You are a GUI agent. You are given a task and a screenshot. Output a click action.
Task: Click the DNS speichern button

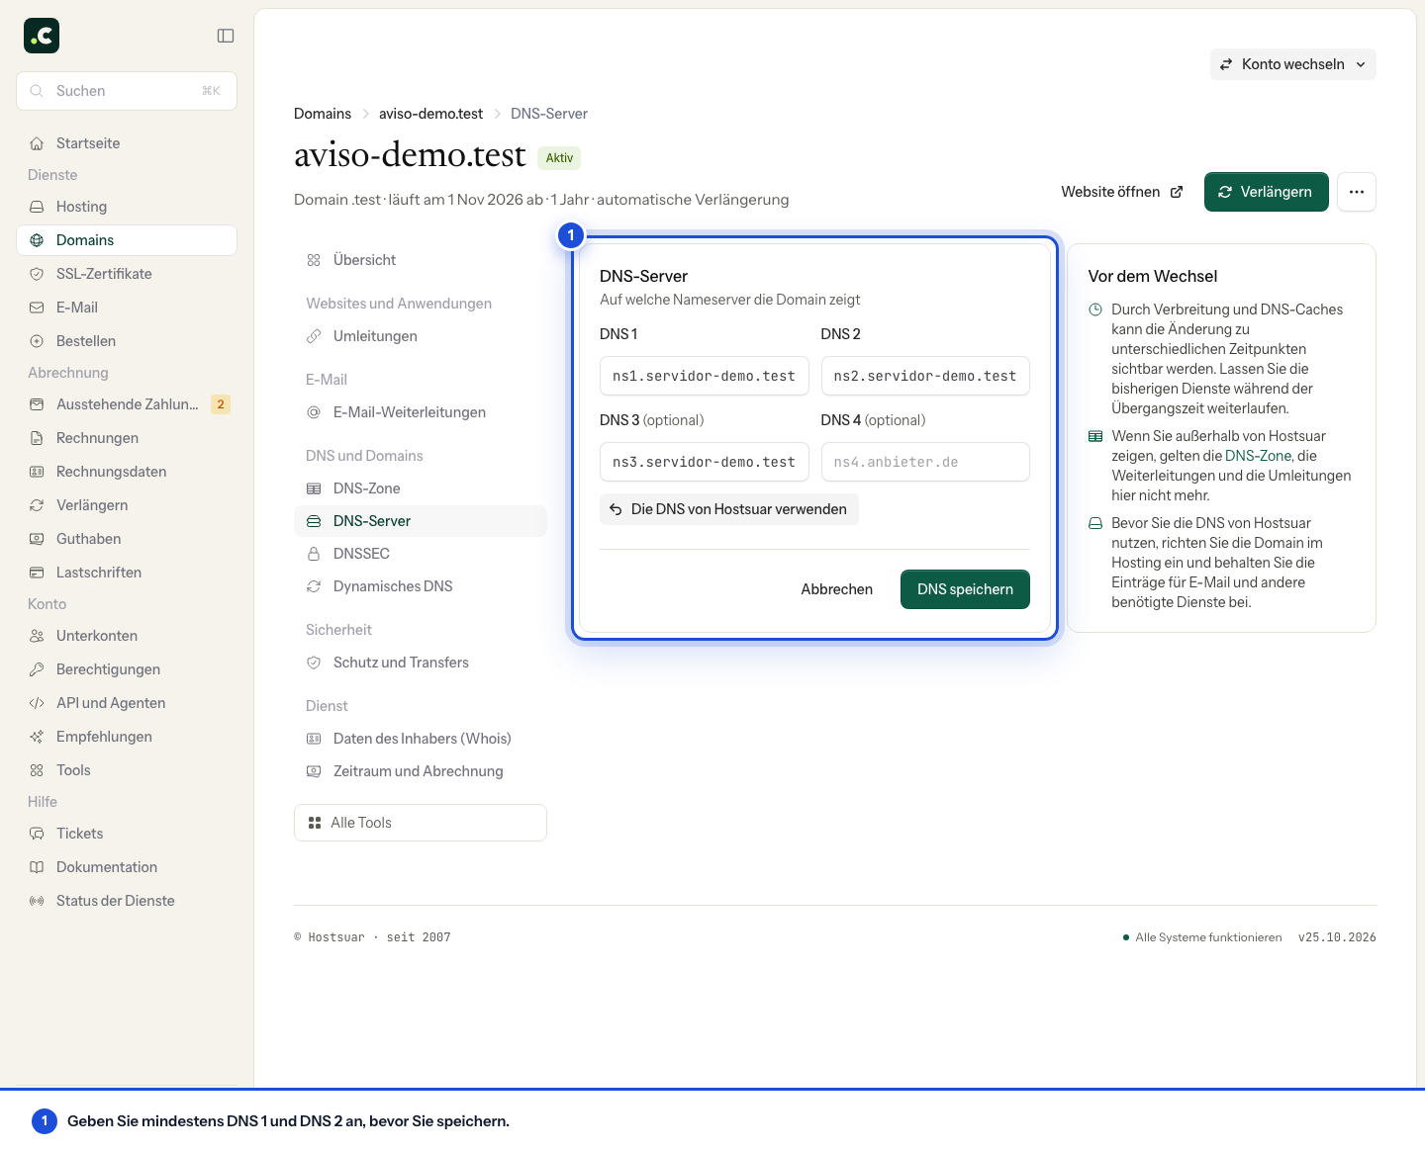[x=965, y=589]
